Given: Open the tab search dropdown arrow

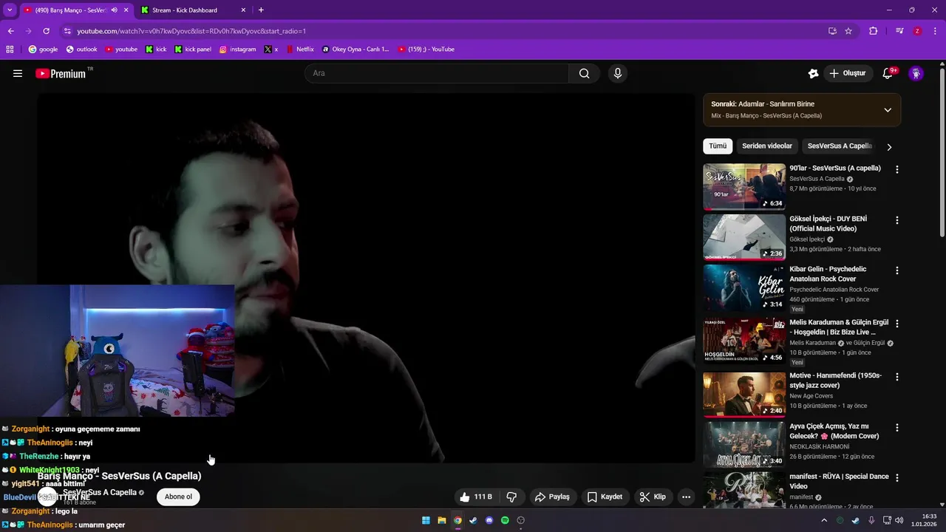Looking at the screenshot, I should pyautogui.click(x=10, y=10).
